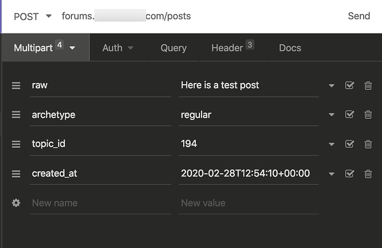The width and height of the screenshot is (382, 248).
Task: Open value type dropdown for raw row
Action: (331, 86)
